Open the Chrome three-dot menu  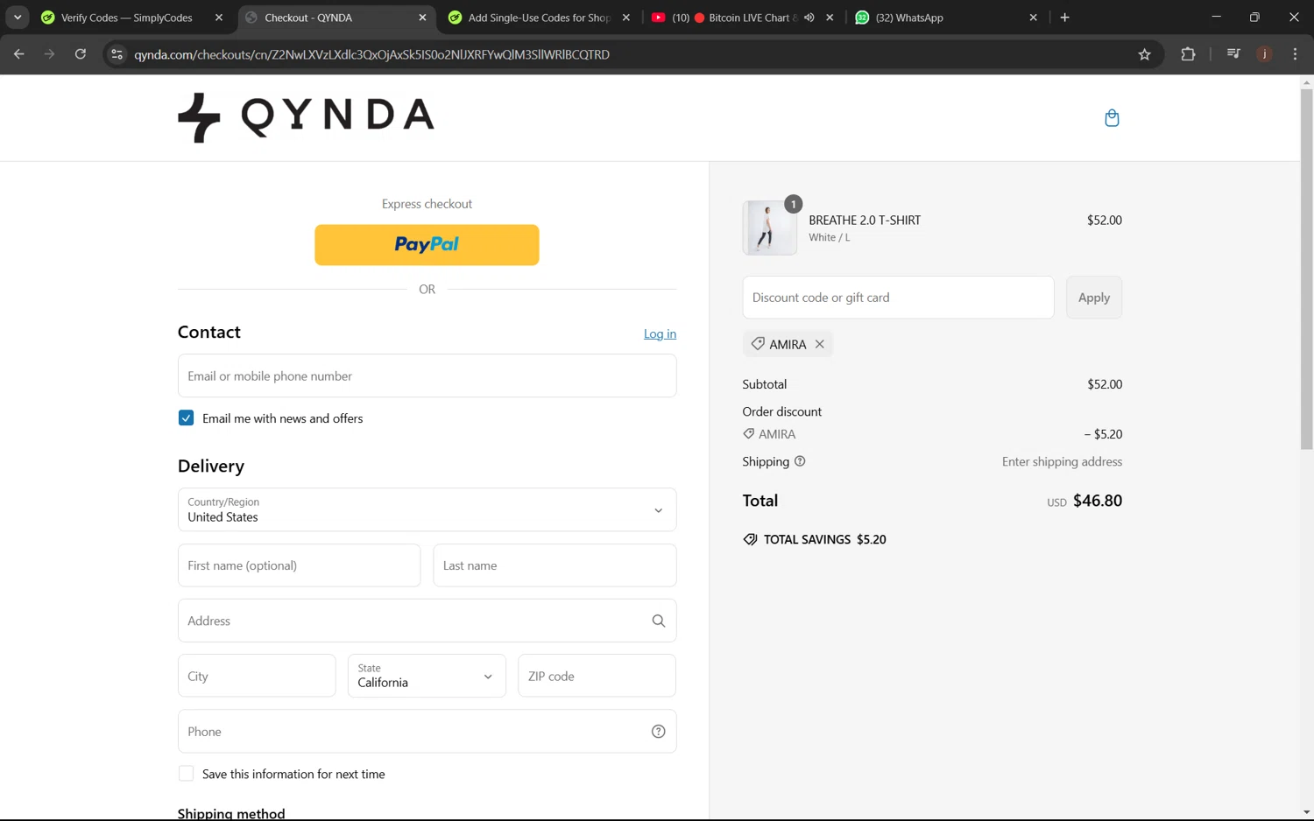pyautogui.click(x=1295, y=54)
